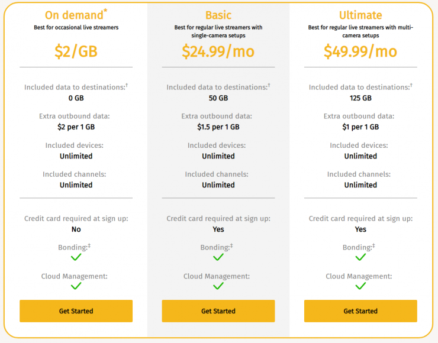Click the On demand Cloud Management checkmark
Image resolution: width=438 pixels, height=343 pixels.
point(76,286)
